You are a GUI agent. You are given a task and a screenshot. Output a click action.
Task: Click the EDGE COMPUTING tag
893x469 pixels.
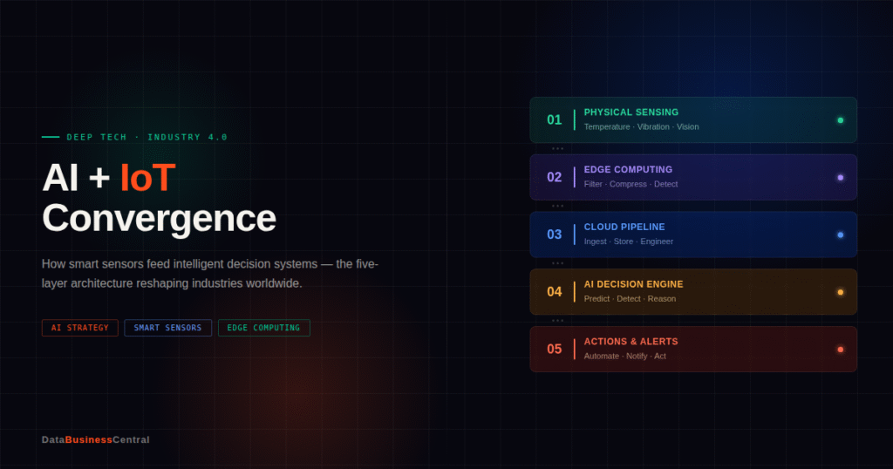[263, 328]
